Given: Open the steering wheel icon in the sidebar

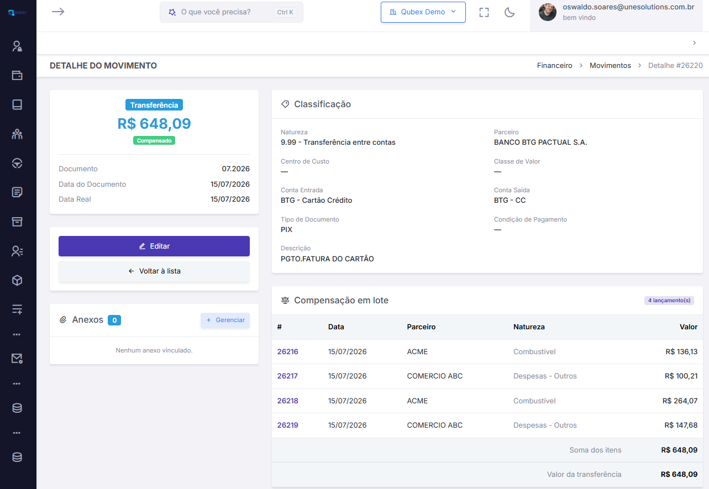Looking at the screenshot, I should 17,163.
